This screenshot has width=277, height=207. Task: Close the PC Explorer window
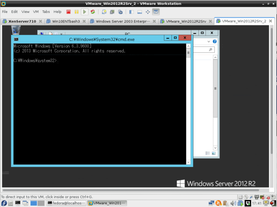212,33
